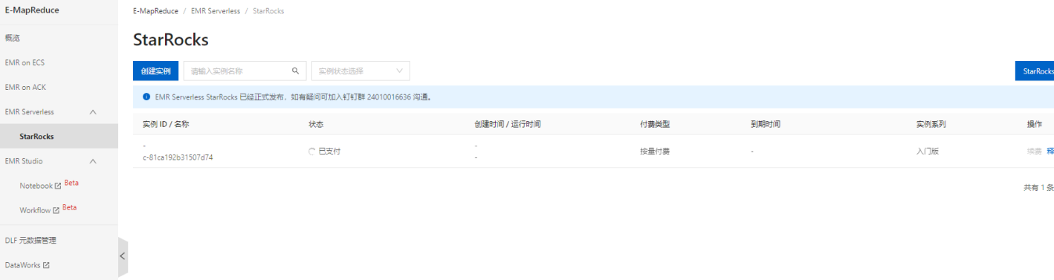The width and height of the screenshot is (1054, 280).
Task: Click the 到期时间 column header
Action: (766, 124)
